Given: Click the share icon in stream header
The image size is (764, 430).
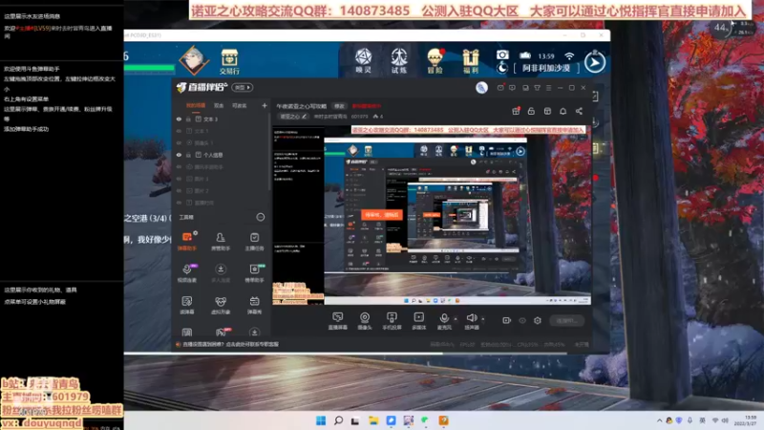Looking at the screenshot, I should pyautogui.click(x=579, y=111).
